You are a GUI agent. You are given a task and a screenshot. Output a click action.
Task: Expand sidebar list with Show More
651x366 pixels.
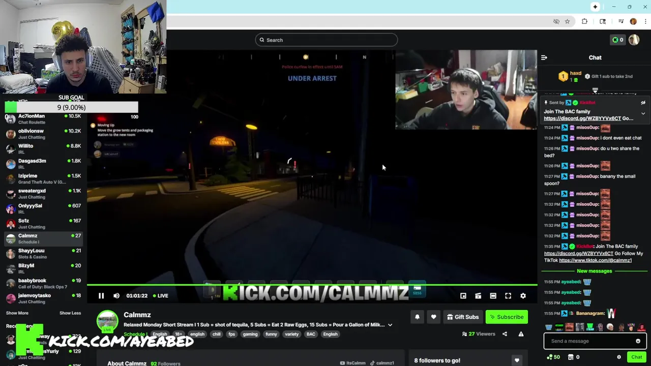(17, 313)
